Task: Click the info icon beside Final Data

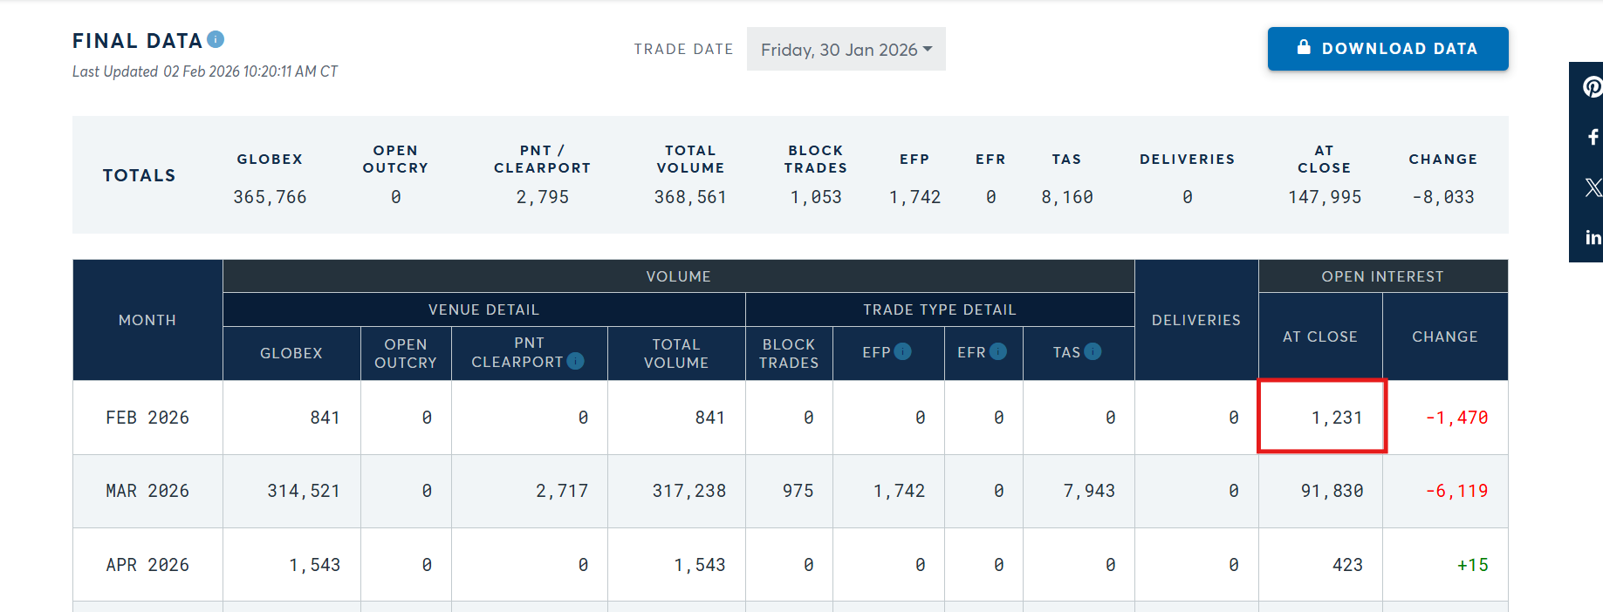Action: [216, 39]
